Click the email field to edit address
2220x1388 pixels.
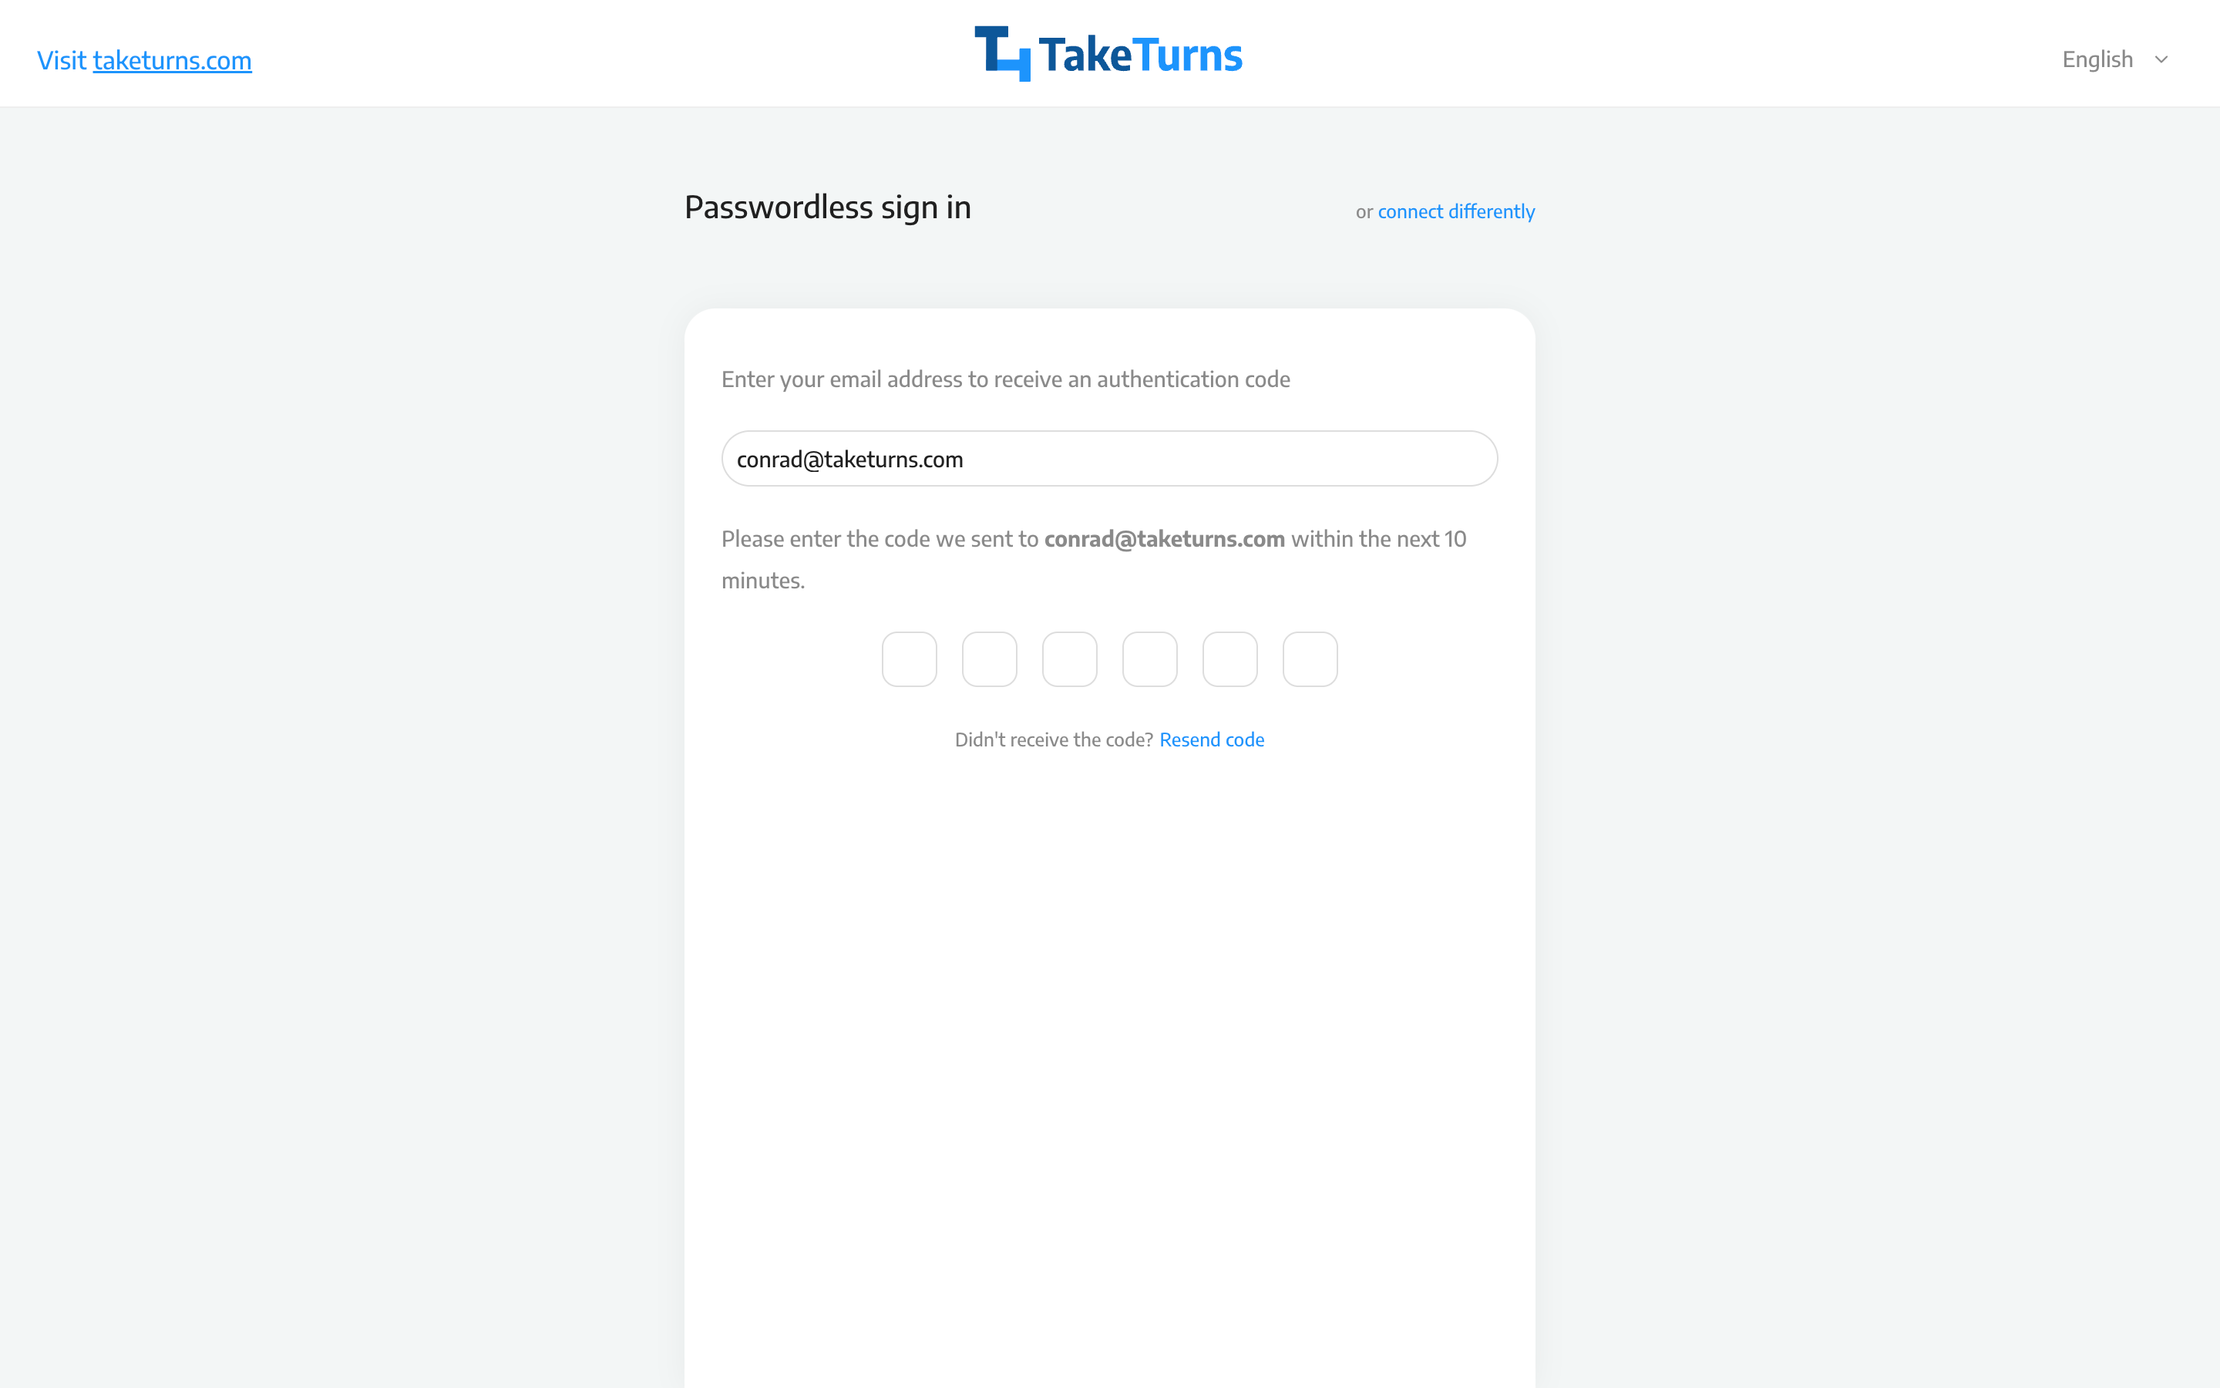click(1109, 457)
